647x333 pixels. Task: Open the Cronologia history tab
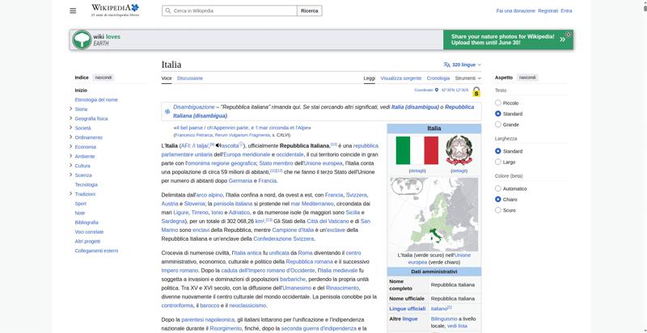[x=438, y=78]
